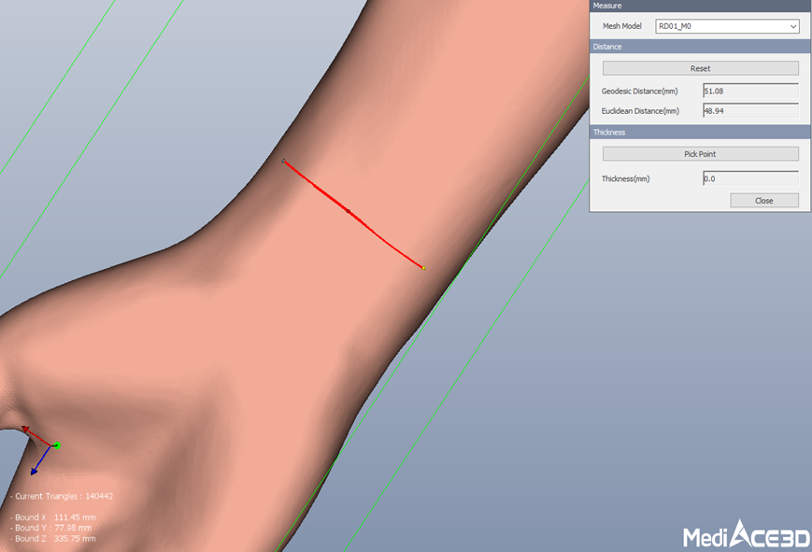Click the Geodesic Distance(mm) label

[x=639, y=92]
